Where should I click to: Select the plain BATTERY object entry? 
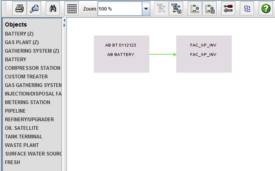16,60
